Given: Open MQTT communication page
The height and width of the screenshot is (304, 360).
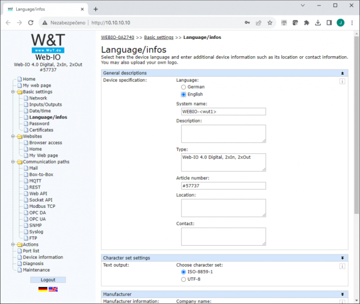Looking at the screenshot, I should coord(35,181).
